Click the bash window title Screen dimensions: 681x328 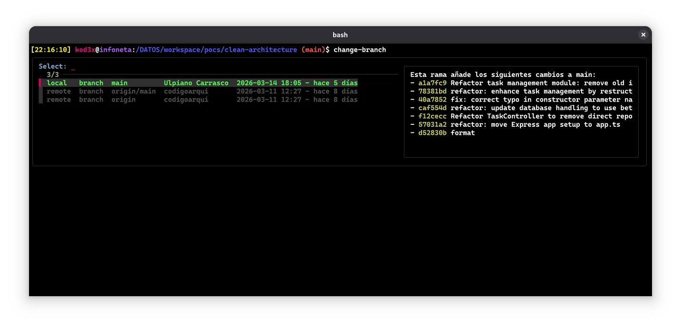tap(340, 35)
